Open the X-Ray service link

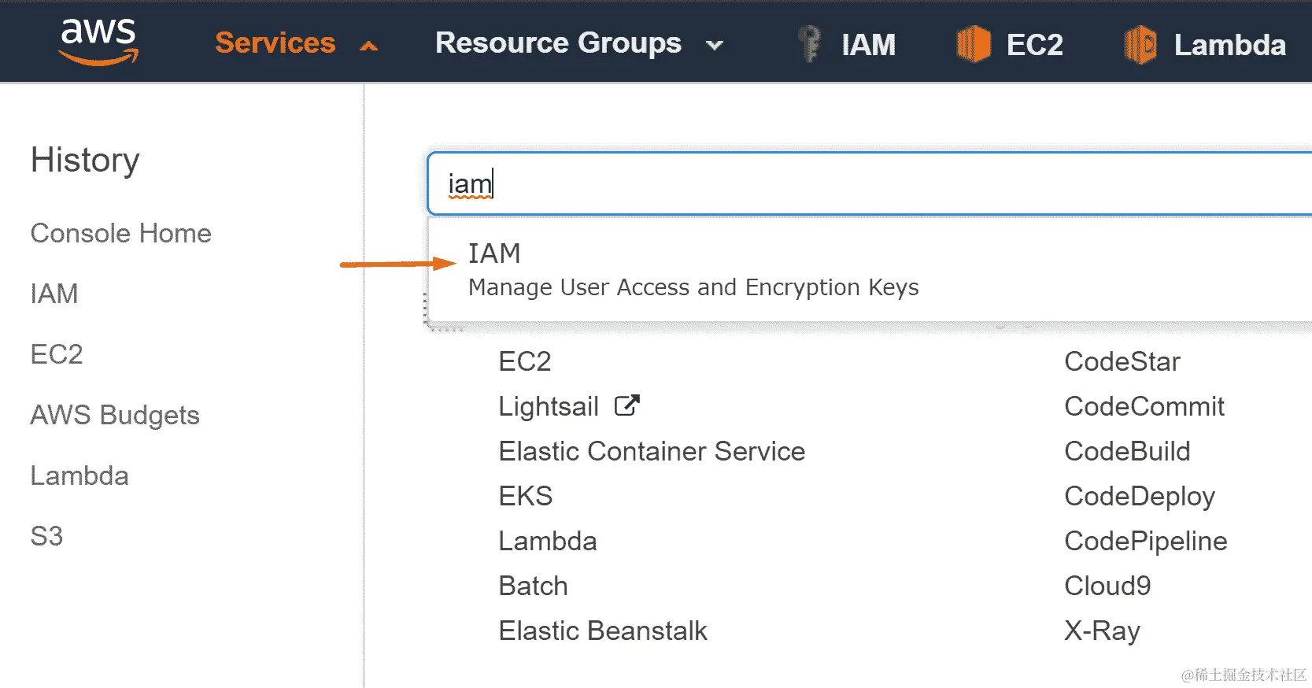pos(1102,631)
